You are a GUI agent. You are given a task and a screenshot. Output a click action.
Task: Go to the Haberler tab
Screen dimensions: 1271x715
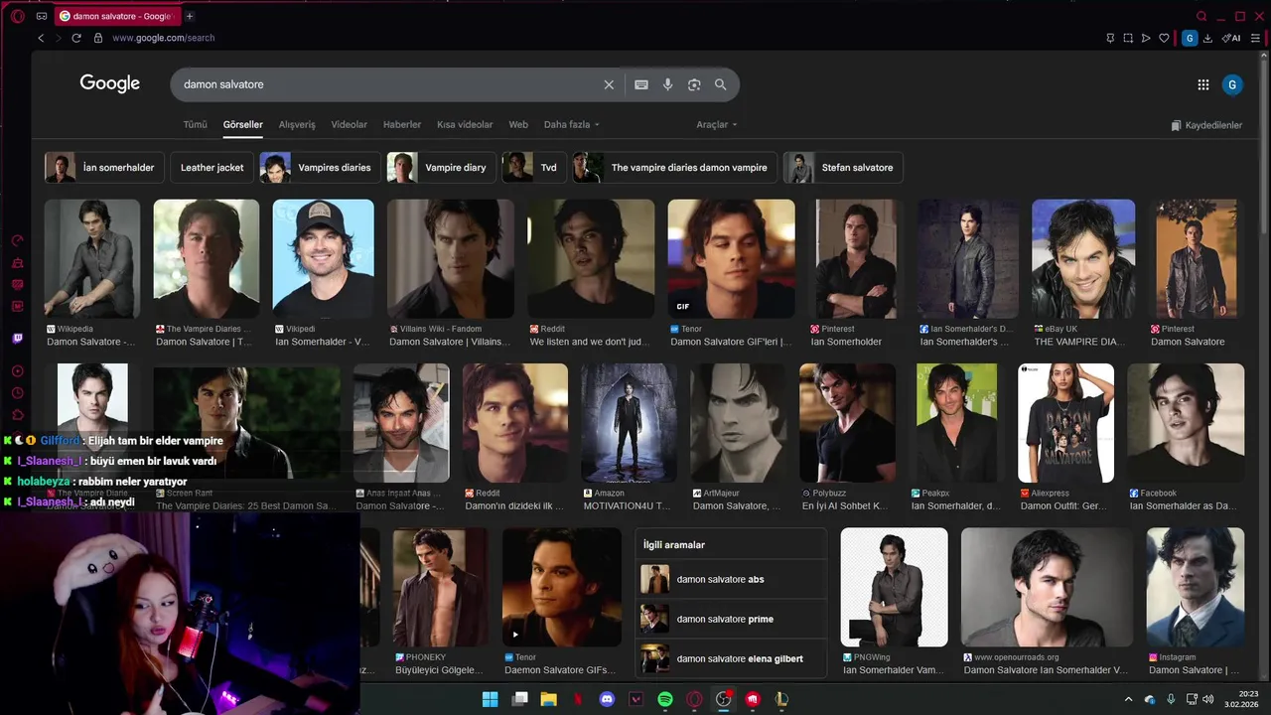402,125
